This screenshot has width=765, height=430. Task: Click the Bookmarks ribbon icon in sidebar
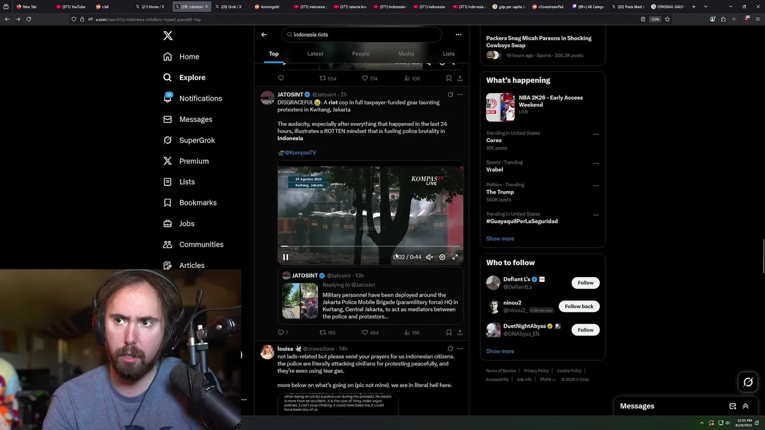pyautogui.click(x=168, y=202)
